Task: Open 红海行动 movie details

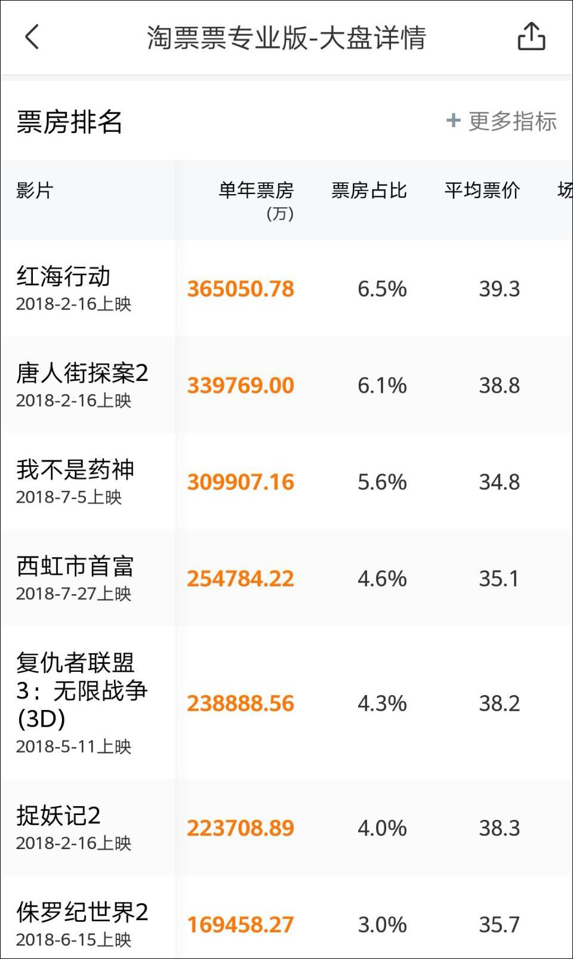Action: pos(63,276)
